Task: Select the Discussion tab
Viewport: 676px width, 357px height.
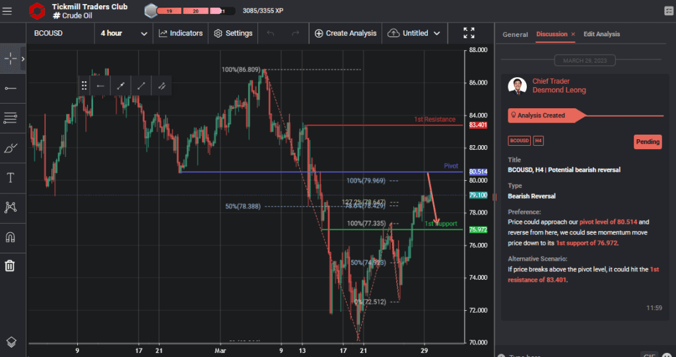Action: pyautogui.click(x=551, y=34)
